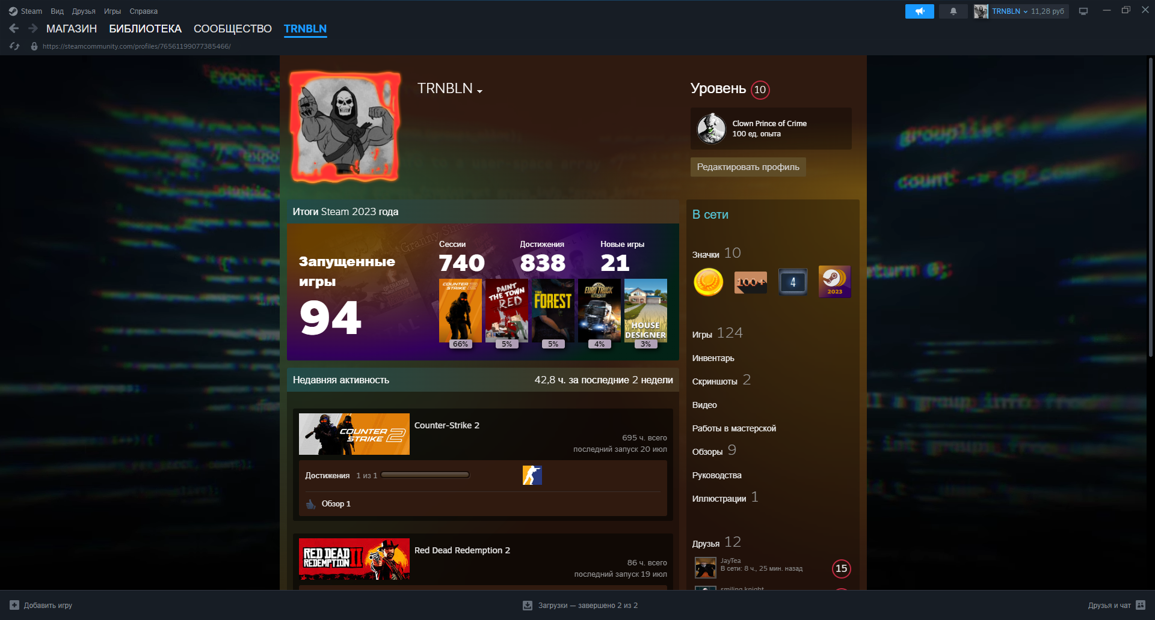Switch to the СООБЩЕСТВО tab
This screenshot has width=1155, height=620.
tap(233, 29)
